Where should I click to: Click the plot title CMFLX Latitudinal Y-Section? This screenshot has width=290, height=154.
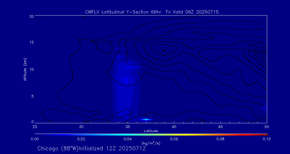click(x=152, y=12)
